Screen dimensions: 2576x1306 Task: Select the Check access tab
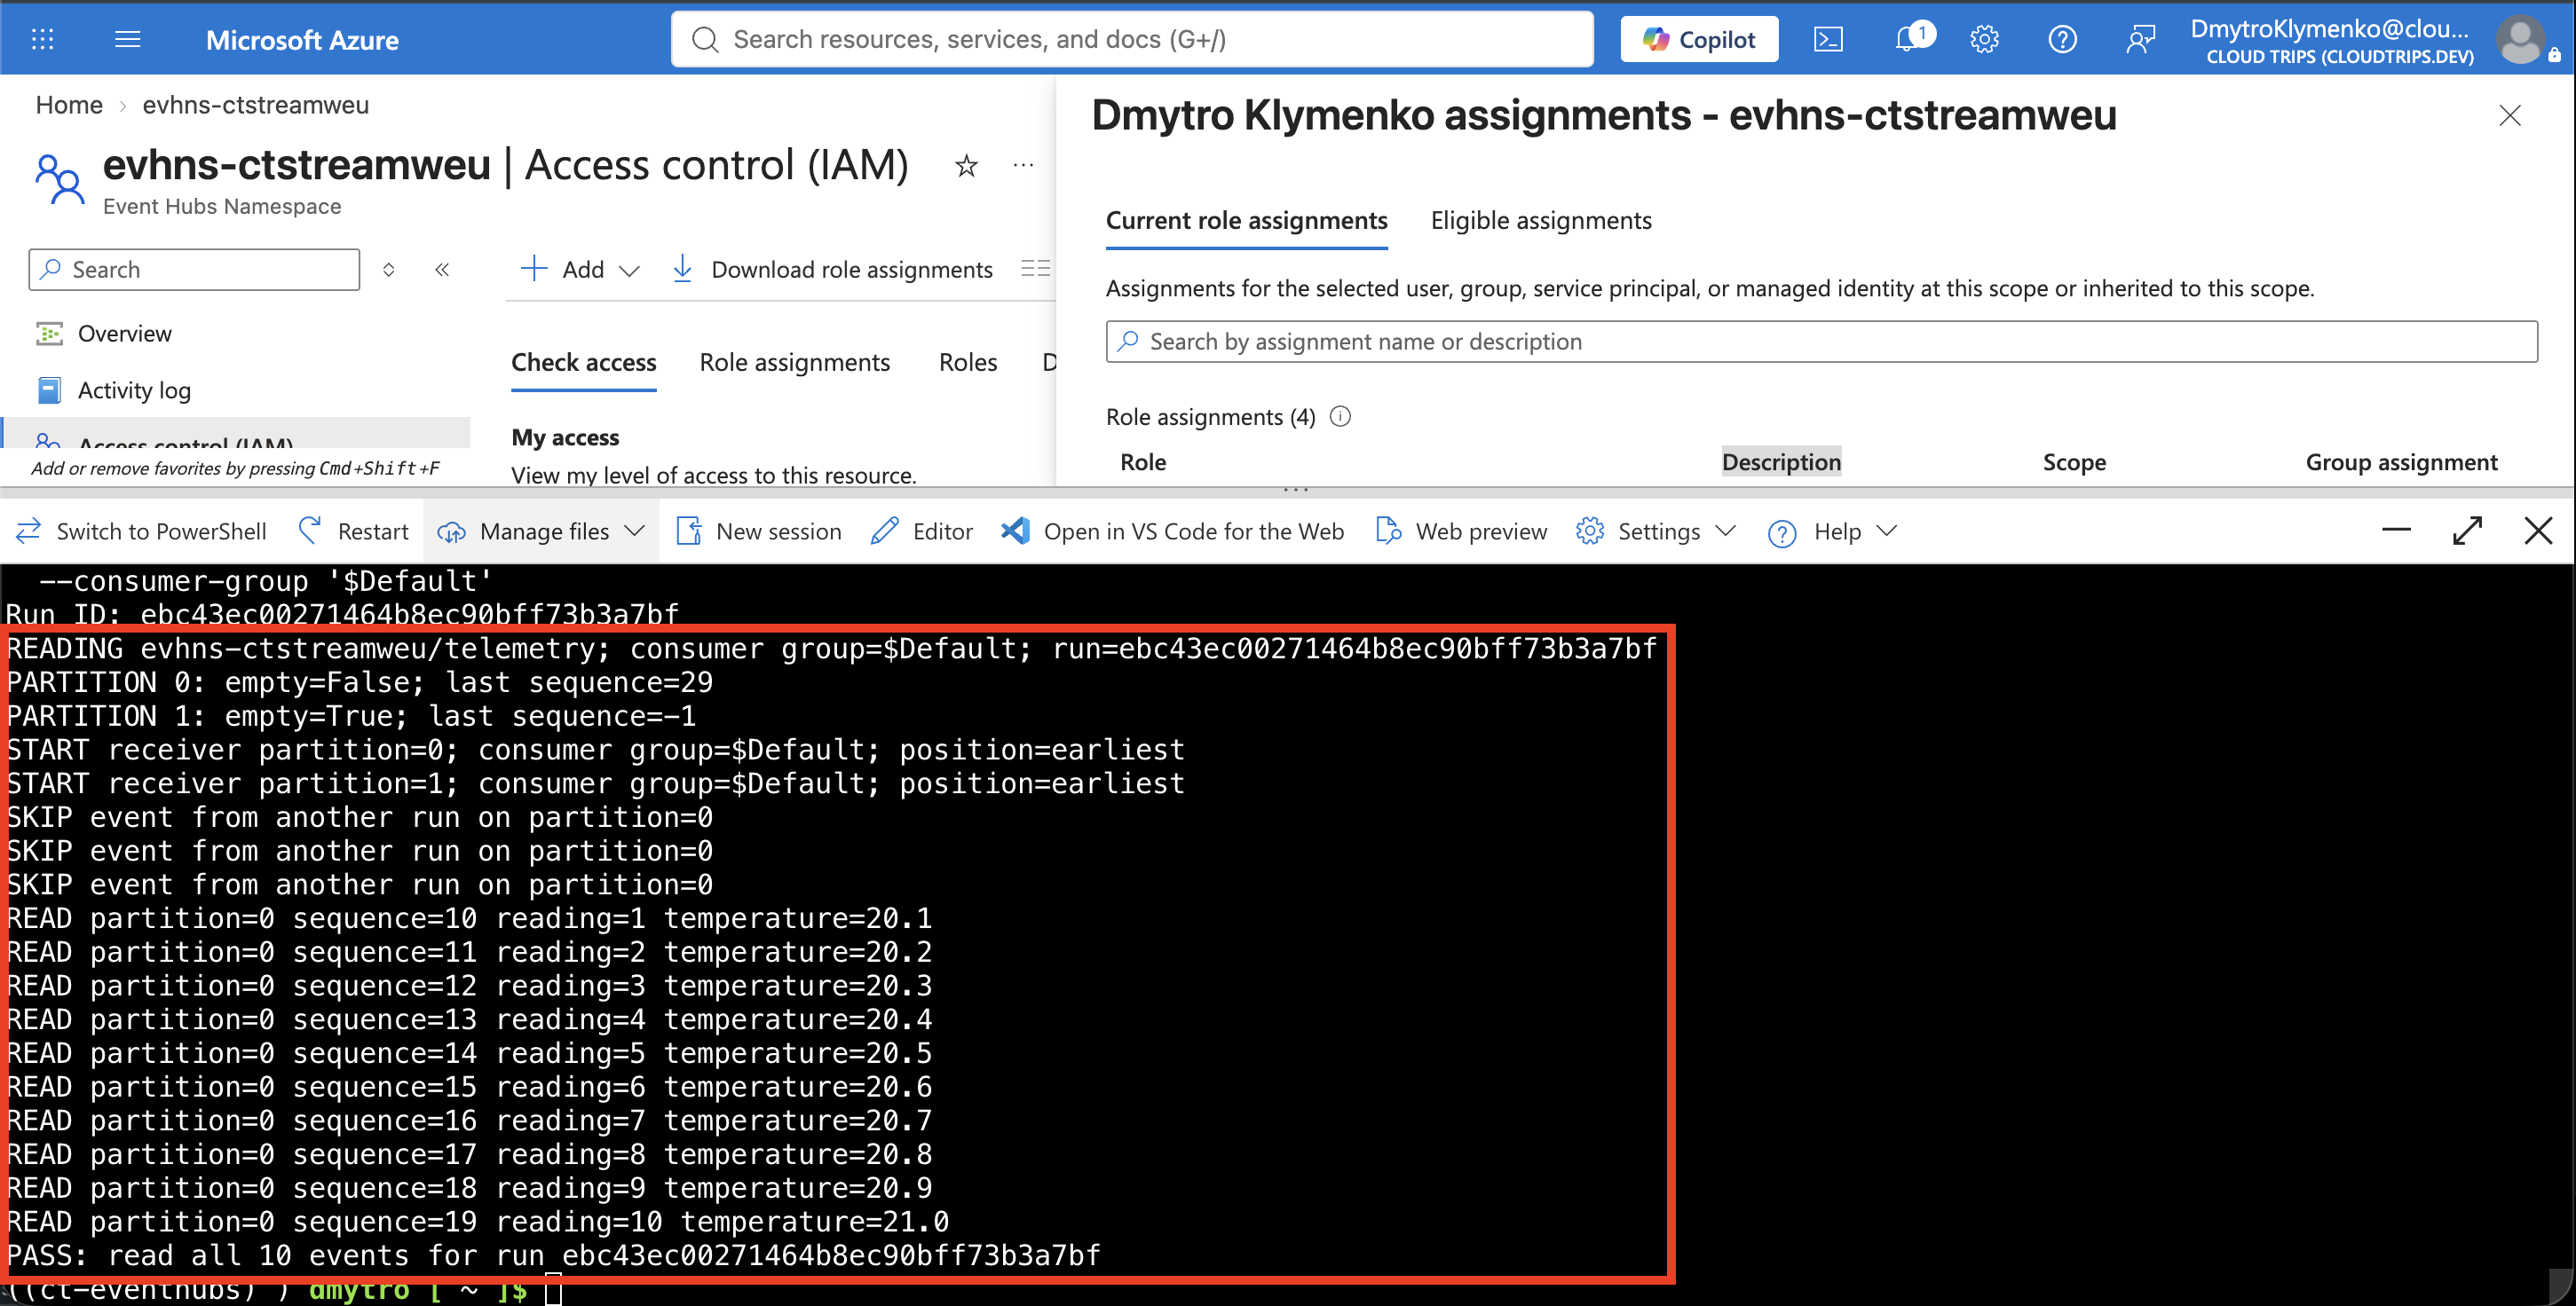pyautogui.click(x=584, y=363)
